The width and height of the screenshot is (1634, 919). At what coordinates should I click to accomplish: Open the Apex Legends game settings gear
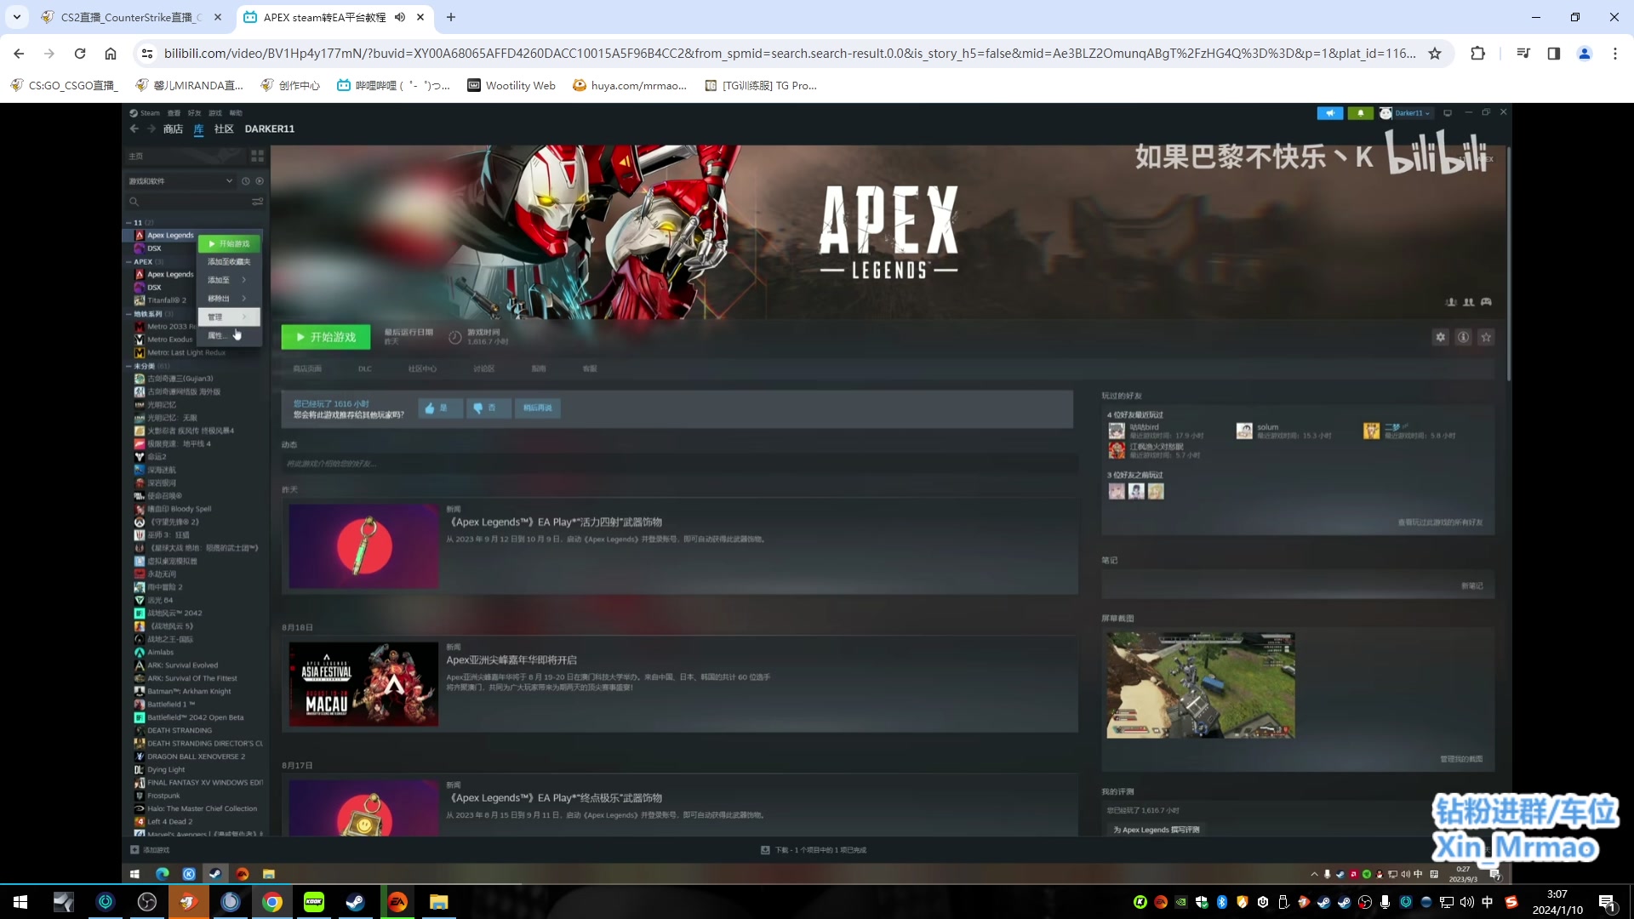point(1440,338)
